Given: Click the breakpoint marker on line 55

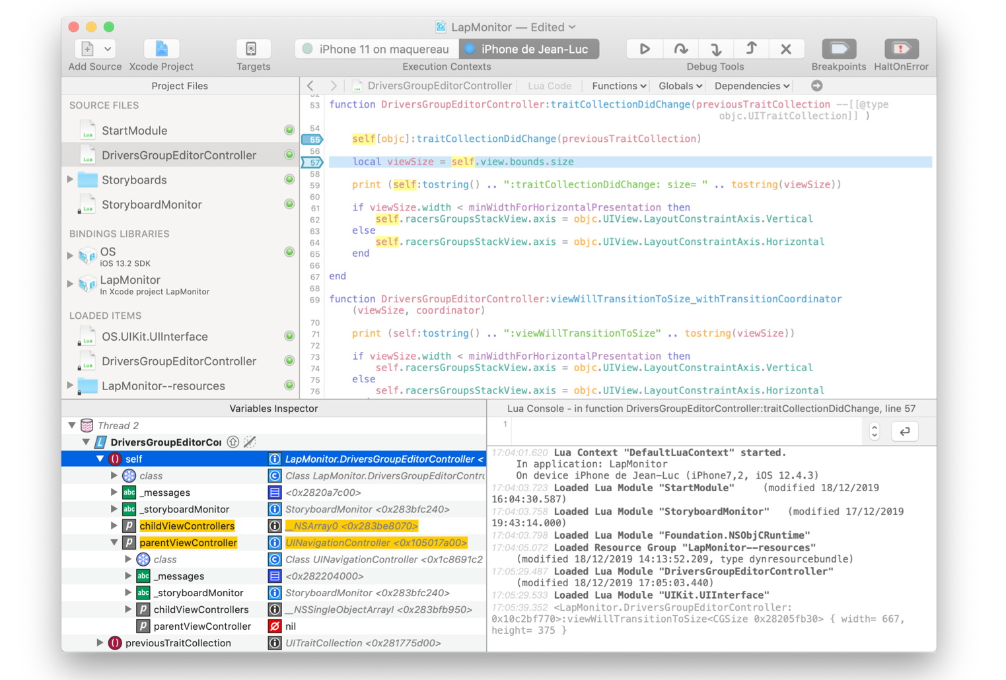Looking at the screenshot, I should pos(312,139).
